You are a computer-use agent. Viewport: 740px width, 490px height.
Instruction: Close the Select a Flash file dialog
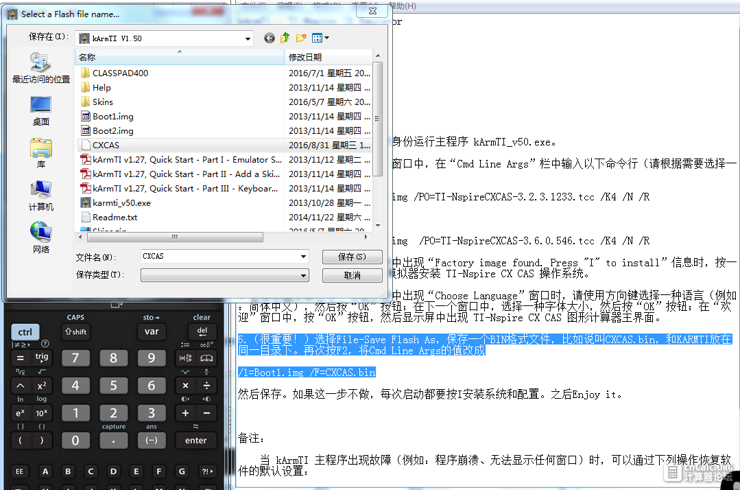pos(373,11)
